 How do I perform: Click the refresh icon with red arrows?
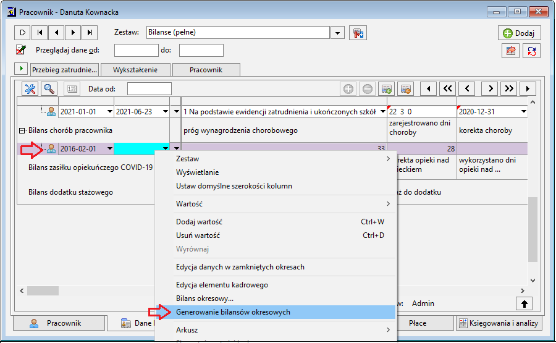tap(531, 51)
